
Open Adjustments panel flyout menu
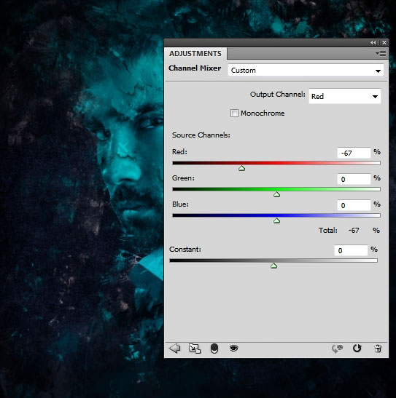pyautogui.click(x=381, y=54)
